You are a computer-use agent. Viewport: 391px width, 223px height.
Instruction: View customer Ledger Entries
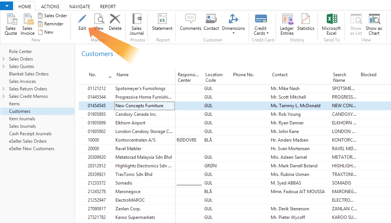287,24
